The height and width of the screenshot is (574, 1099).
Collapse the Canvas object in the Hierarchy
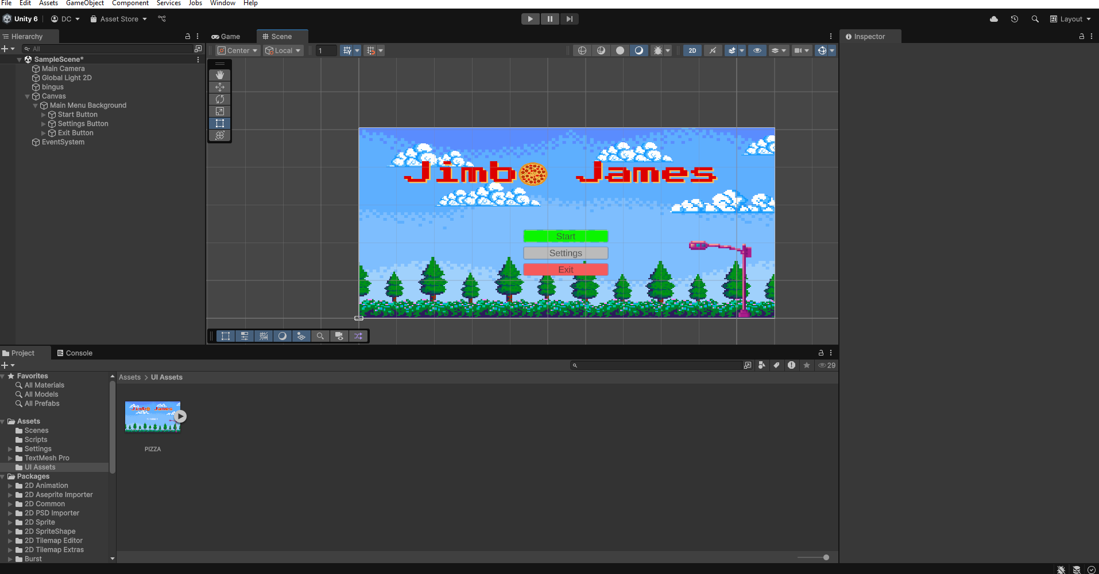[27, 96]
